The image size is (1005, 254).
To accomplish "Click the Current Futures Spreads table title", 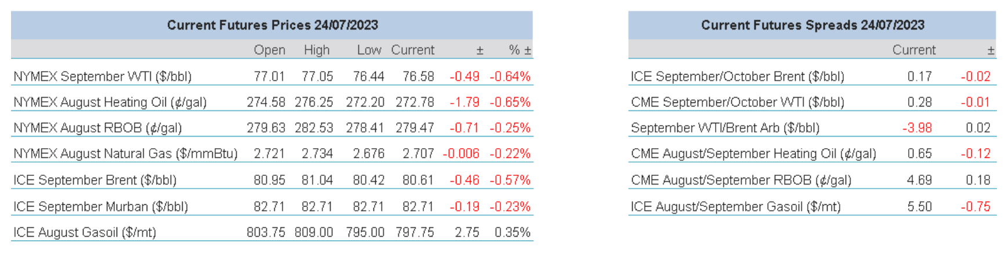I will tap(812, 25).
